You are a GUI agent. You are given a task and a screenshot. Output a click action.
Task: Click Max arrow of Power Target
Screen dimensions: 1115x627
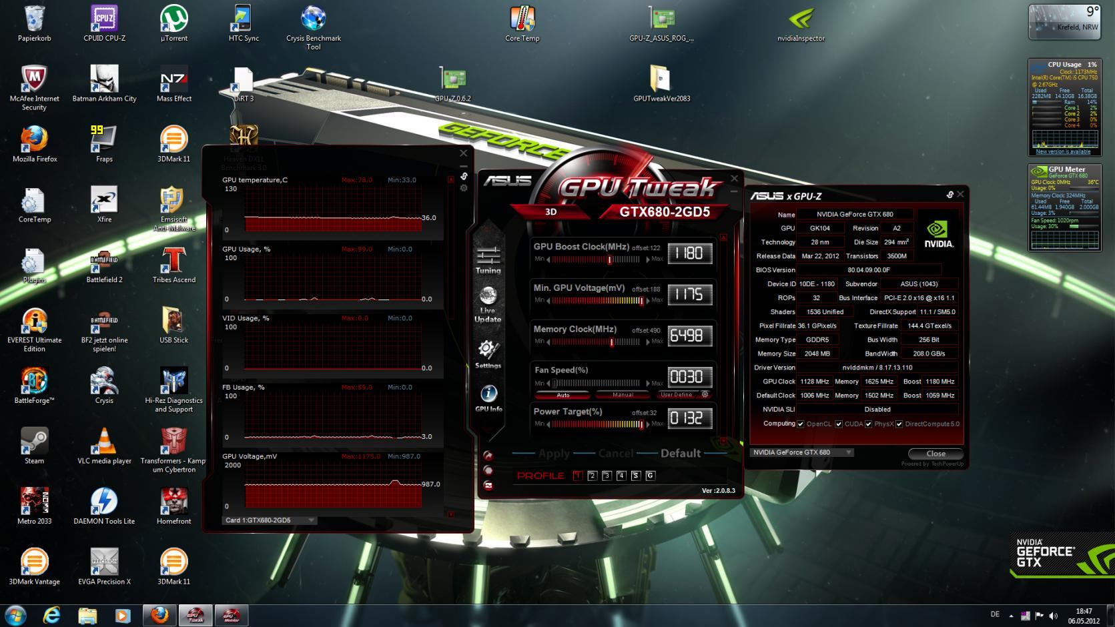pyautogui.click(x=647, y=424)
